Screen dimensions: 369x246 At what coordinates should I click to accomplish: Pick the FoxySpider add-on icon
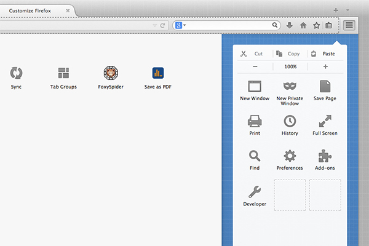point(111,73)
